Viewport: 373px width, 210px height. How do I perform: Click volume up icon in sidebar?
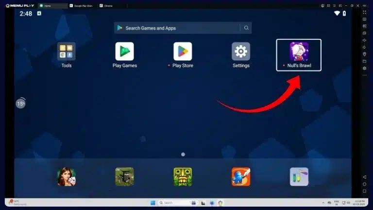click(364, 40)
